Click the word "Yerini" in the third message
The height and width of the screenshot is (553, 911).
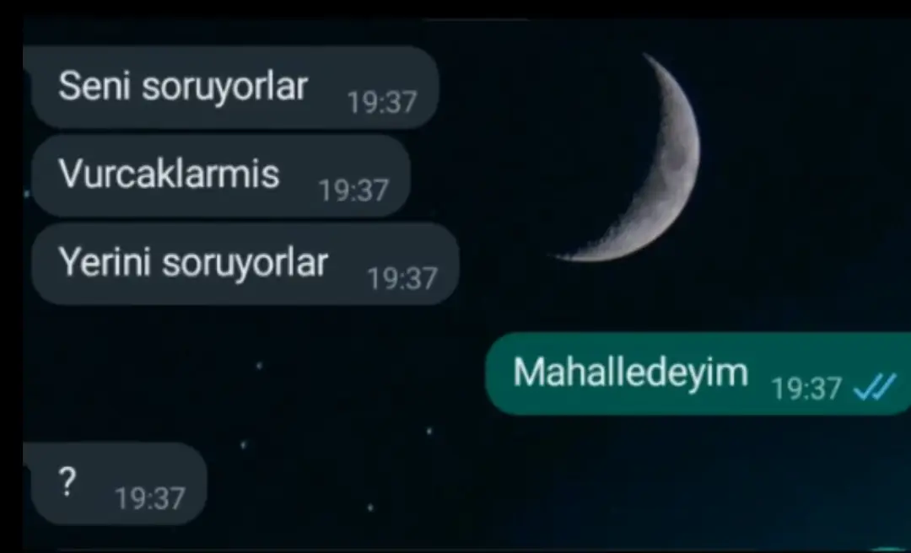(x=104, y=262)
